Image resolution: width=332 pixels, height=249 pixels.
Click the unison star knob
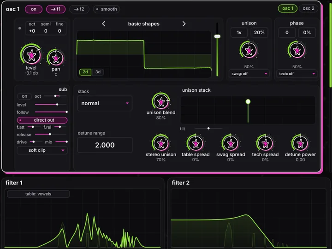pos(249,50)
